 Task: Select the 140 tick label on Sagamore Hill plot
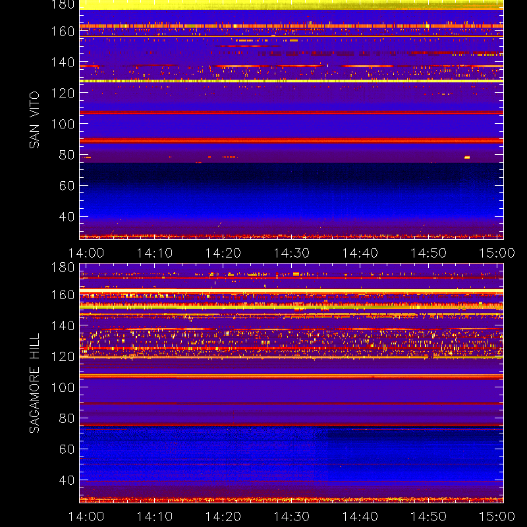tap(63, 325)
